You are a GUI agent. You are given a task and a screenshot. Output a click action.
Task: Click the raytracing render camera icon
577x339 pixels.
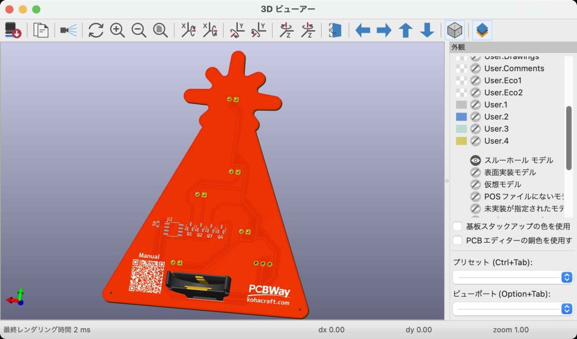(x=68, y=30)
